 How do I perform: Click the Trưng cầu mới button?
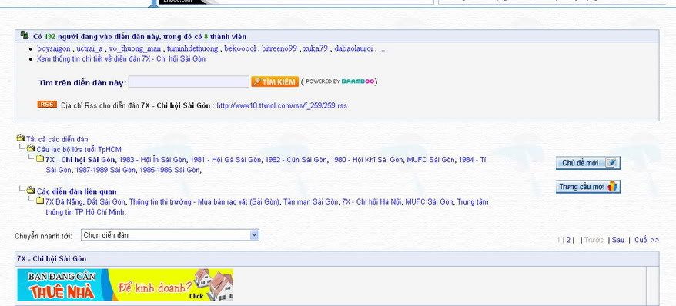click(588, 187)
